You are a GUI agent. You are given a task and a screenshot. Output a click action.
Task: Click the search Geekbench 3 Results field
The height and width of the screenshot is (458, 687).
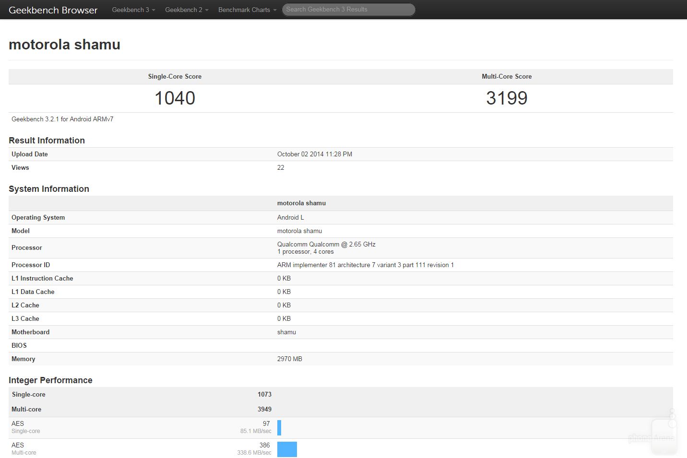click(x=348, y=10)
